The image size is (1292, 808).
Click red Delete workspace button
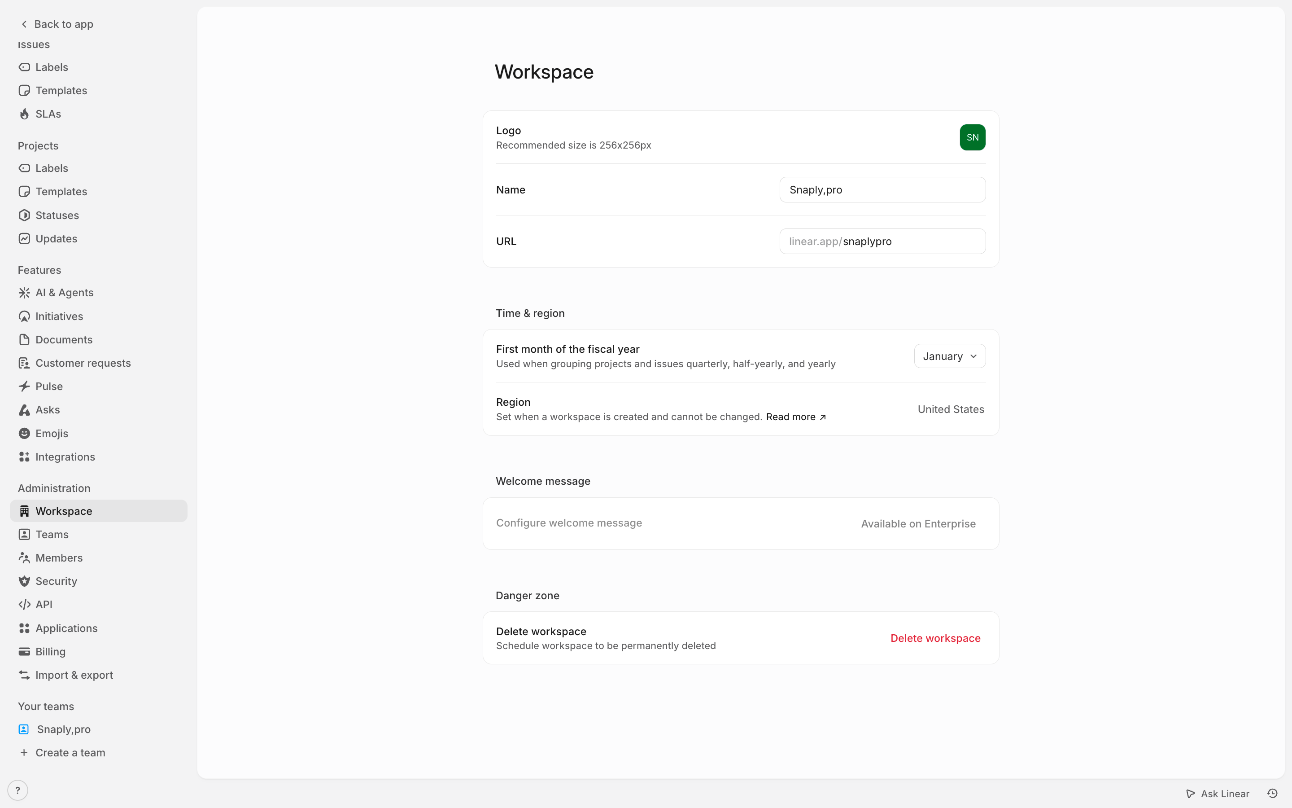tap(935, 638)
